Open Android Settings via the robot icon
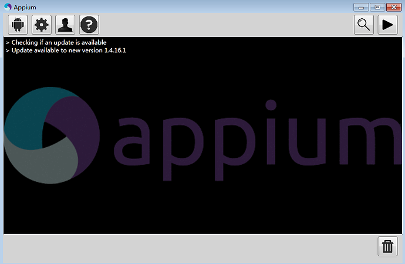 18,25
